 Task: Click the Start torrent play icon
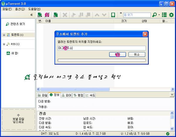(74, 15)
